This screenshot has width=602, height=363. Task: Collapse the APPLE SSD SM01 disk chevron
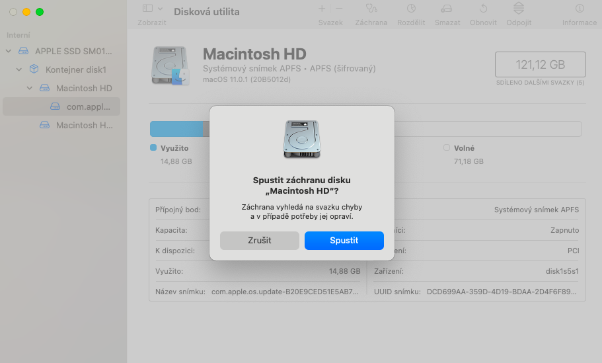pyautogui.click(x=9, y=51)
